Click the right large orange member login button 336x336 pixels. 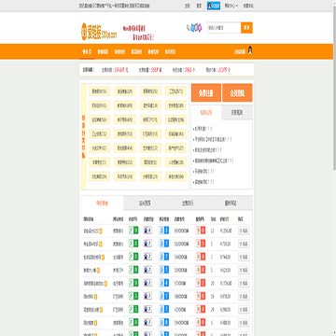237,92
